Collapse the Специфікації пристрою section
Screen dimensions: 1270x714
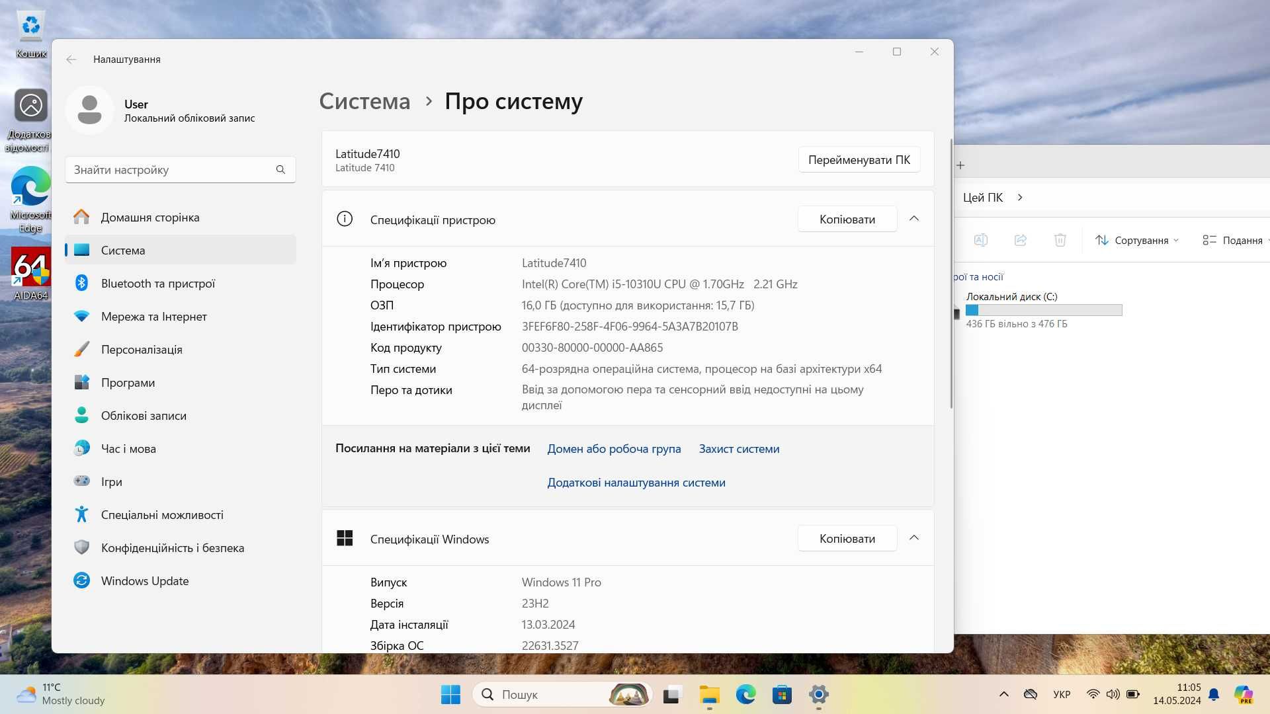(x=914, y=219)
